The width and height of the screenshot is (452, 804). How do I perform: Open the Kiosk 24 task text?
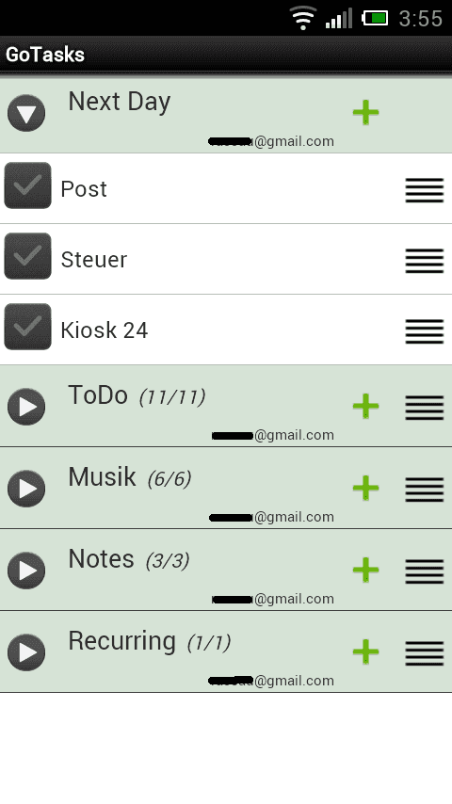click(x=105, y=330)
